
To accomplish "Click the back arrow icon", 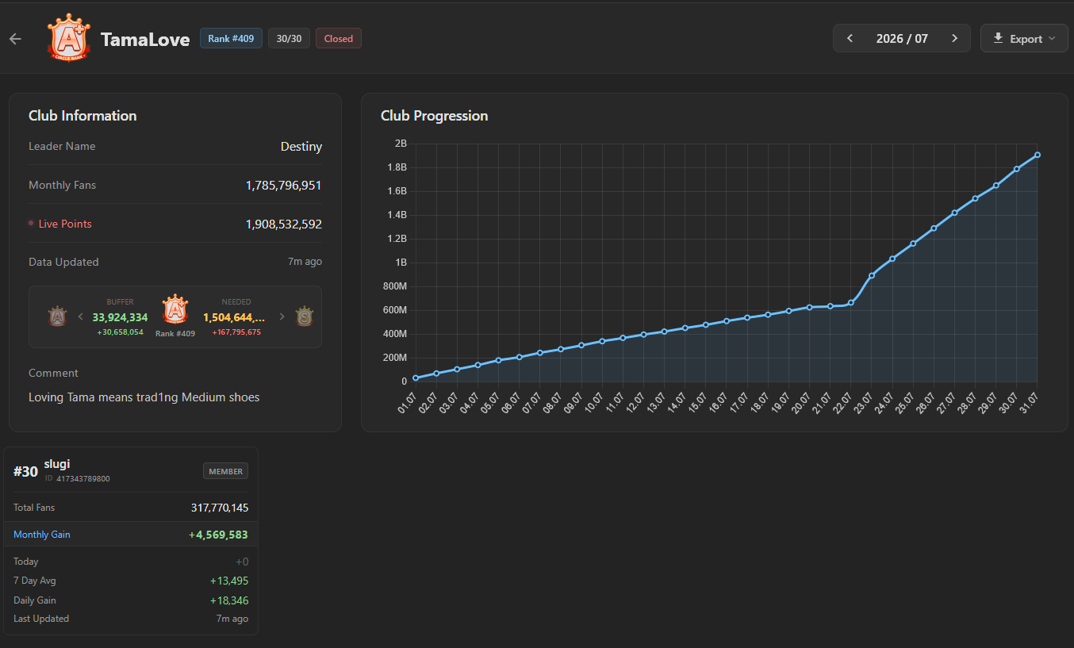I will pyautogui.click(x=15, y=39).
